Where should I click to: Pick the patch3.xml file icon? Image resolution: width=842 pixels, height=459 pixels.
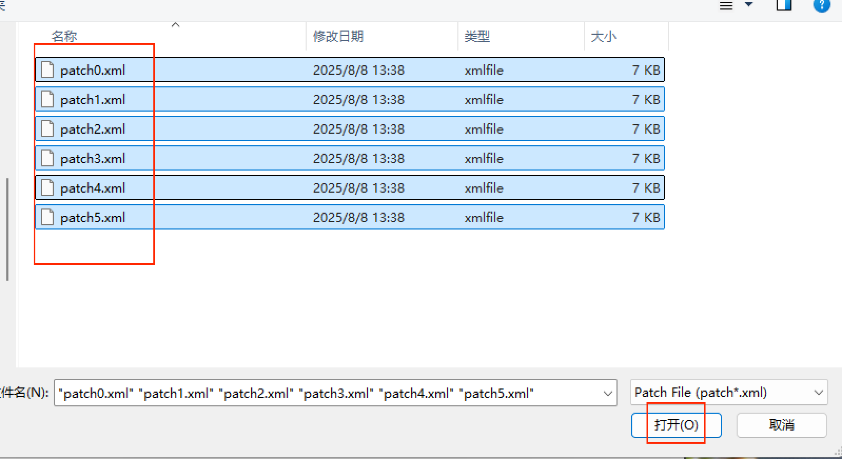(48, 158)
